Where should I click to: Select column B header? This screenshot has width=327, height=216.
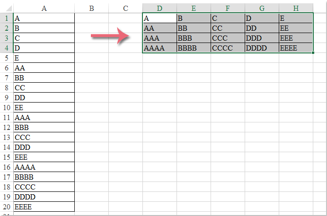tap(91, 9)
